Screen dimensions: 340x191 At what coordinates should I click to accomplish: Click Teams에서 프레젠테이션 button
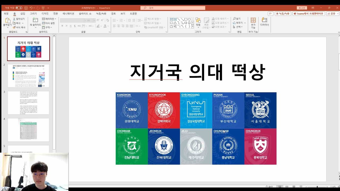point(309,14)
